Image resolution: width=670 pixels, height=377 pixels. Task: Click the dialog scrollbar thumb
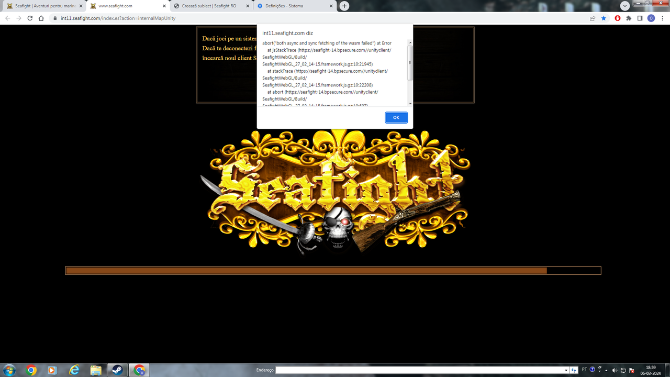tap(410, 63)
